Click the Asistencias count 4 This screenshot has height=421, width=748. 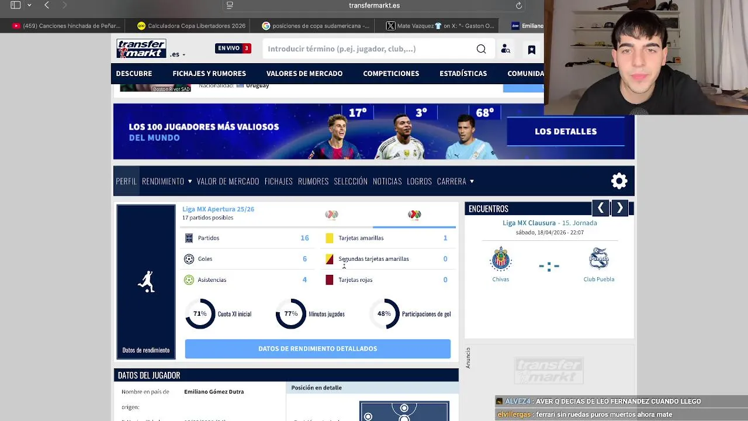pos(304,279)
